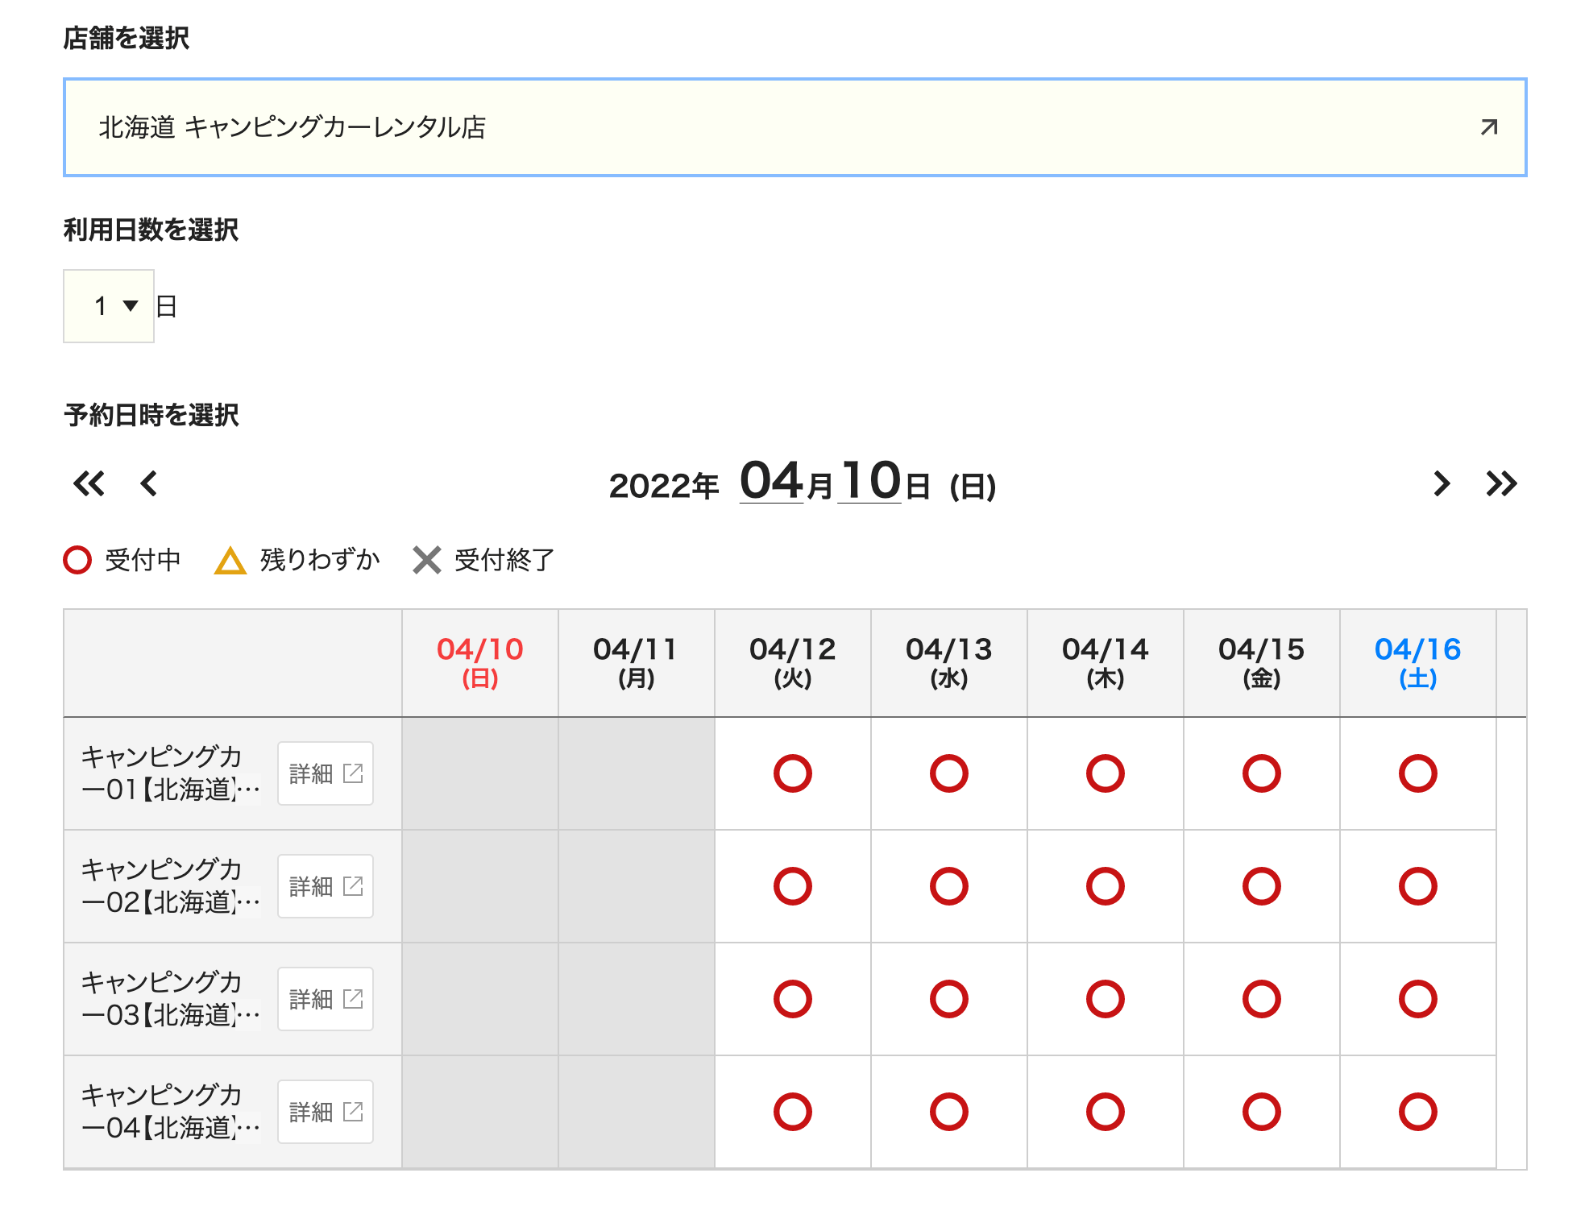Image resolution: width=1589 pixels, height=1231 pixels.
Task: Open 詳細 for Camping Car 02
Action: (x=326, y=886)
